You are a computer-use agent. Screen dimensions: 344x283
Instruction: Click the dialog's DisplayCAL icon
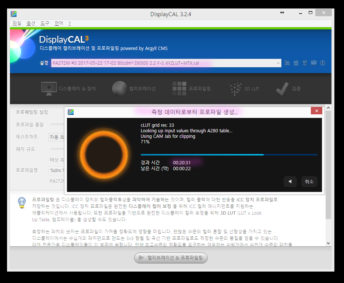click(71, 112)
